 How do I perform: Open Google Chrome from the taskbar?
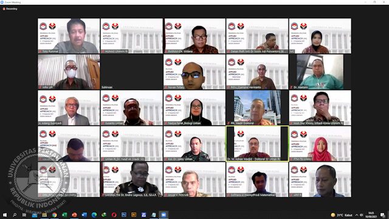(x=54, y=215)
